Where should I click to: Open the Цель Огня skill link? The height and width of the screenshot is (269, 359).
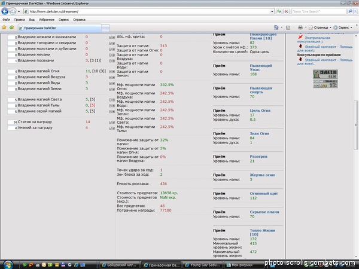(x=260, y=111)
